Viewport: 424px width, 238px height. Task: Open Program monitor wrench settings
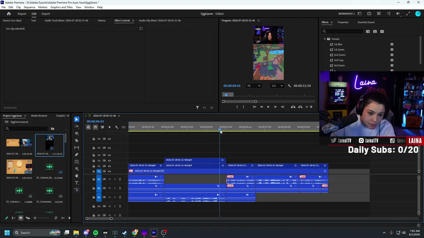pyautogui.click(x=289, y=86)
